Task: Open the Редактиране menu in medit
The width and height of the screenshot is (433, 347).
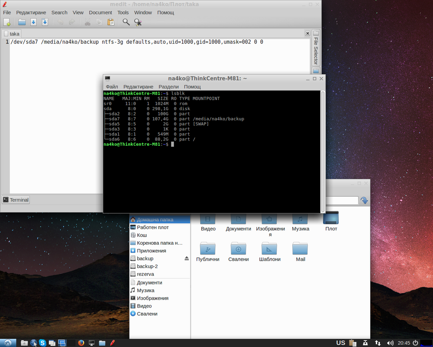Action: coord(31,13)
